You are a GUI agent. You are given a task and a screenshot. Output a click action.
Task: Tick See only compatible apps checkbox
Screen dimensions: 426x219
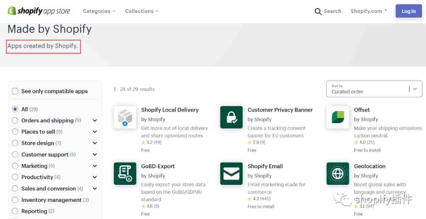(15, 91)
